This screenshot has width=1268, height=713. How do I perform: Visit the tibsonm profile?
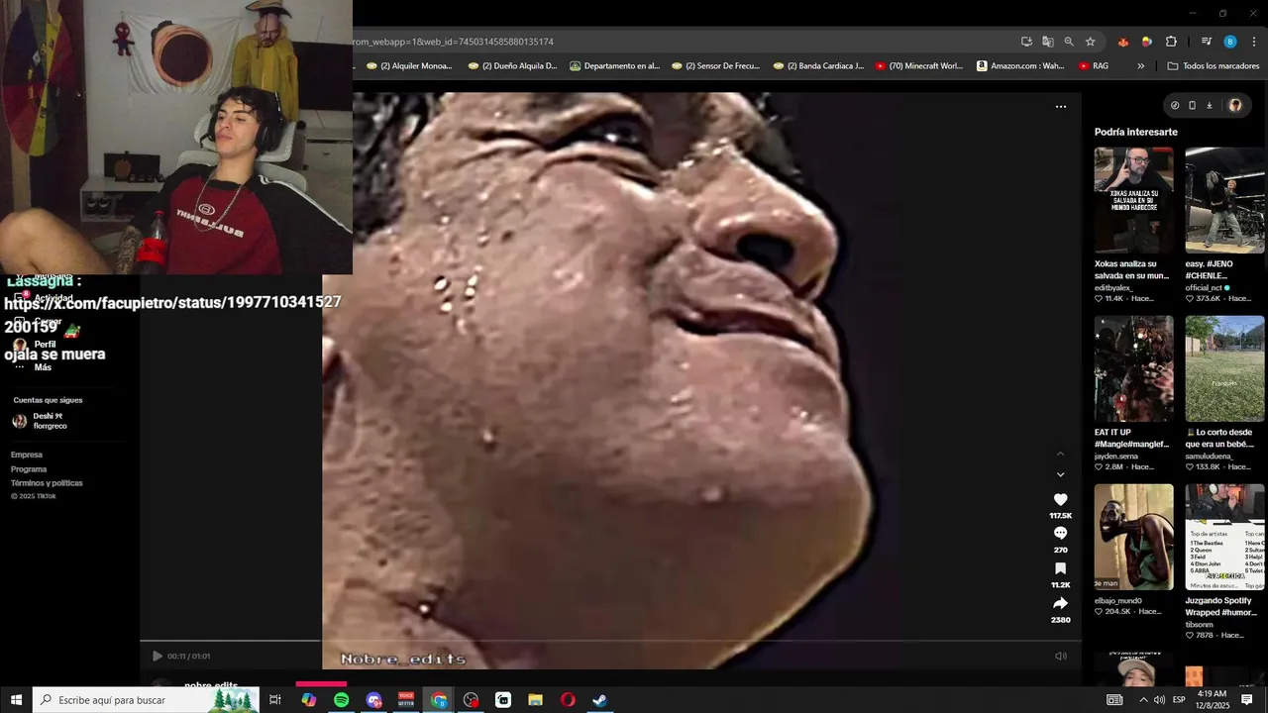tap(1201, 625)
